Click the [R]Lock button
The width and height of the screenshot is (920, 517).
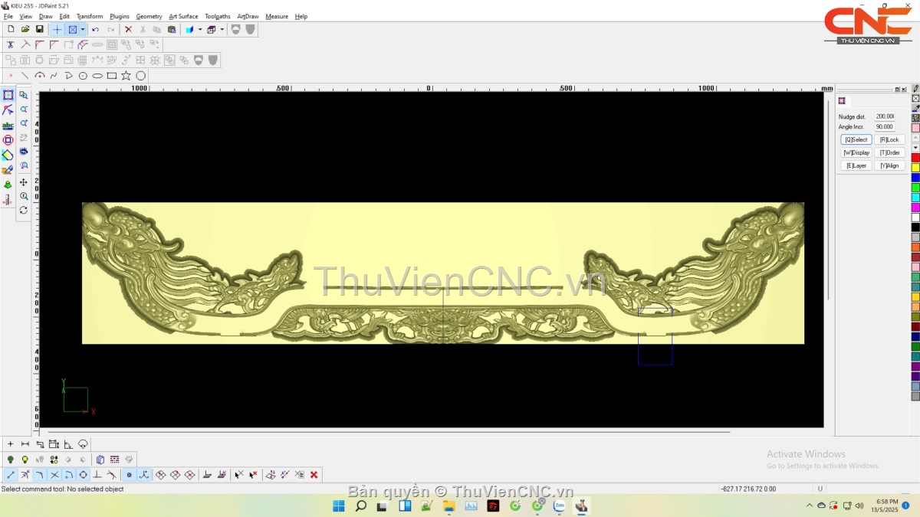pos(889,140)
